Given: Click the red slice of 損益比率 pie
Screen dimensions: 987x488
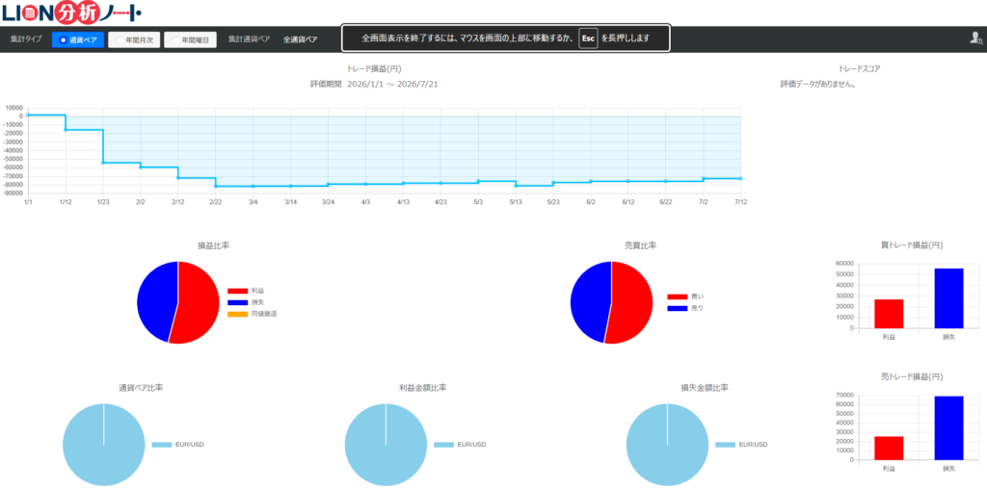Looking at the screenshot, I should coord(197,302).
